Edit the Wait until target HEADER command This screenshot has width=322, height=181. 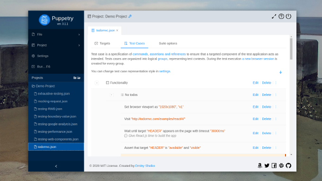pos(255,133)
